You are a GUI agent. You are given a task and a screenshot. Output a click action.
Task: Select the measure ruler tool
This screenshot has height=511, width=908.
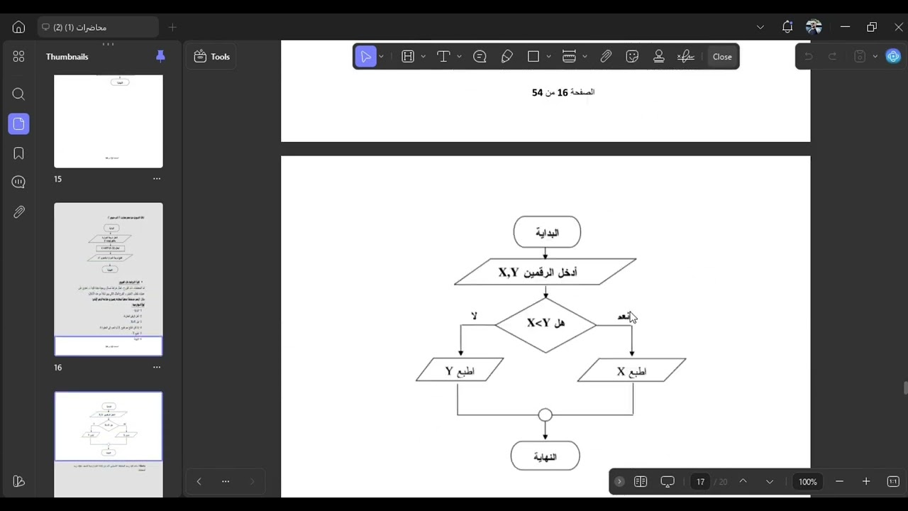[x=569, y=57]
